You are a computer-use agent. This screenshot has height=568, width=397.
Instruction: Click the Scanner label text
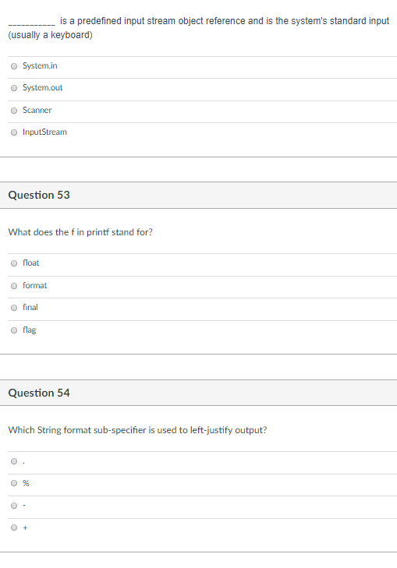[x=37, y=110]
